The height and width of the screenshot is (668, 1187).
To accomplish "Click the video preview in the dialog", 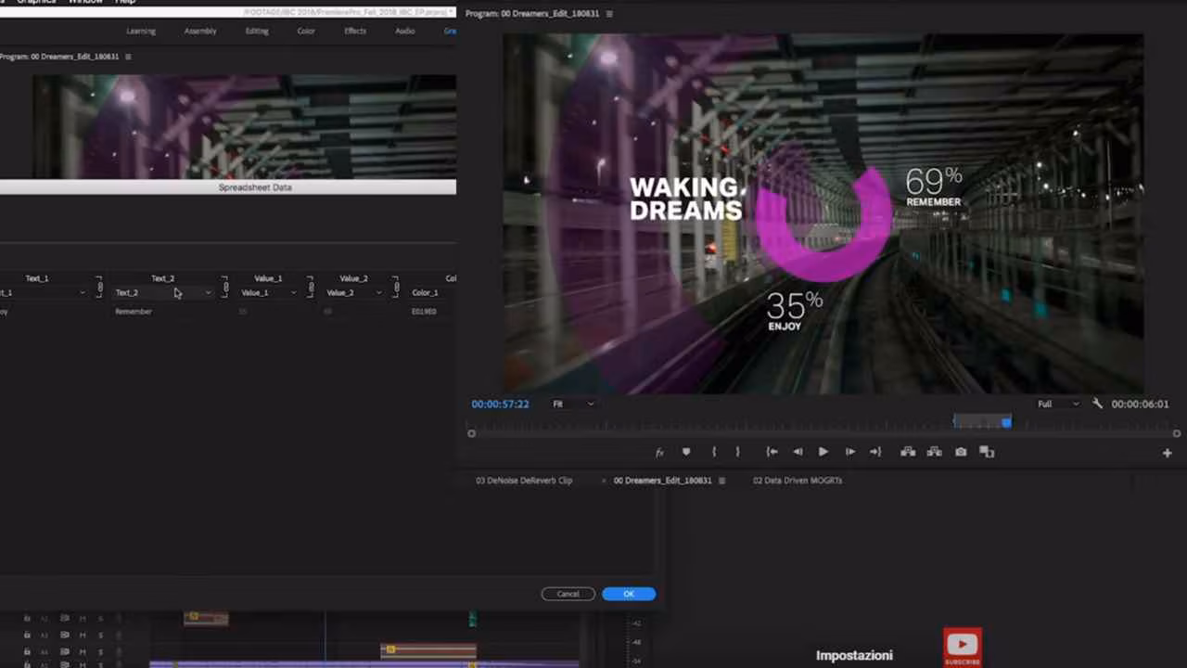I will (244, 127).
